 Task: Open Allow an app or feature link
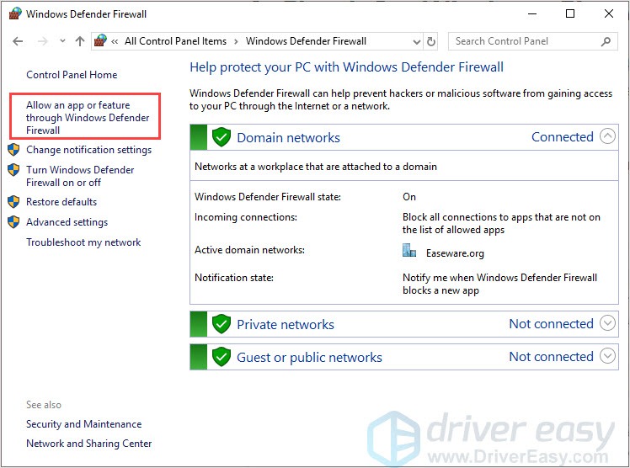[x=88, y=117]
